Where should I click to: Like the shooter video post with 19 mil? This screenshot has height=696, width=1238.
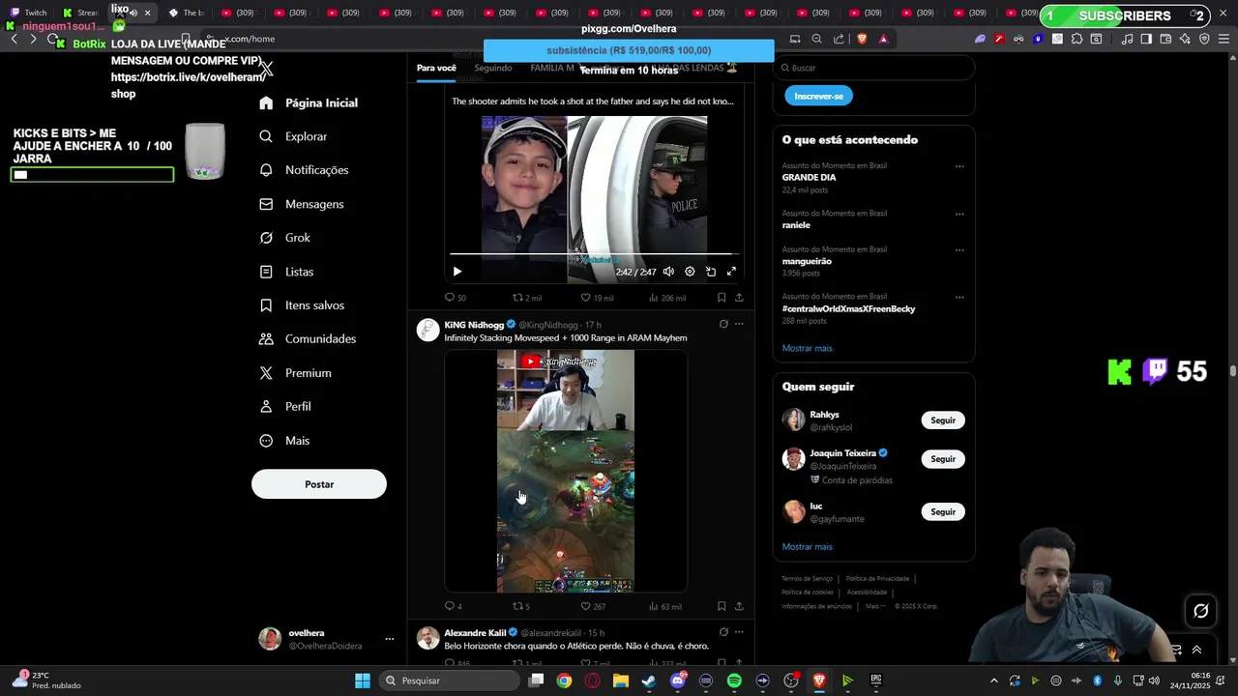coord(597,298)
